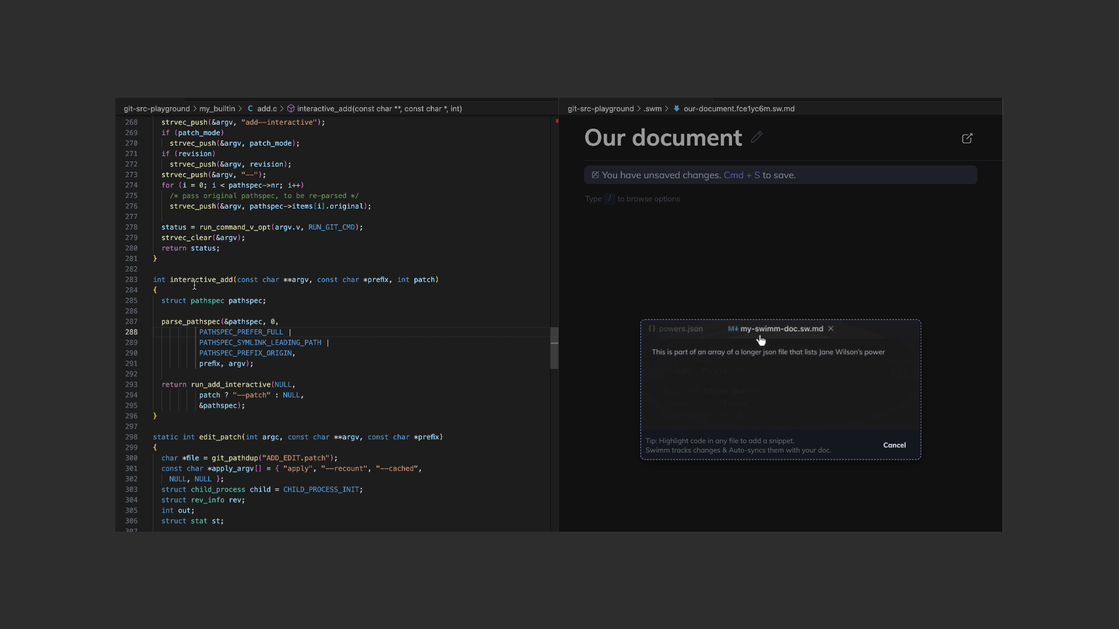Open document in external window icon
This screenshot has width=1119, height=629.
[x=967, y=139]
